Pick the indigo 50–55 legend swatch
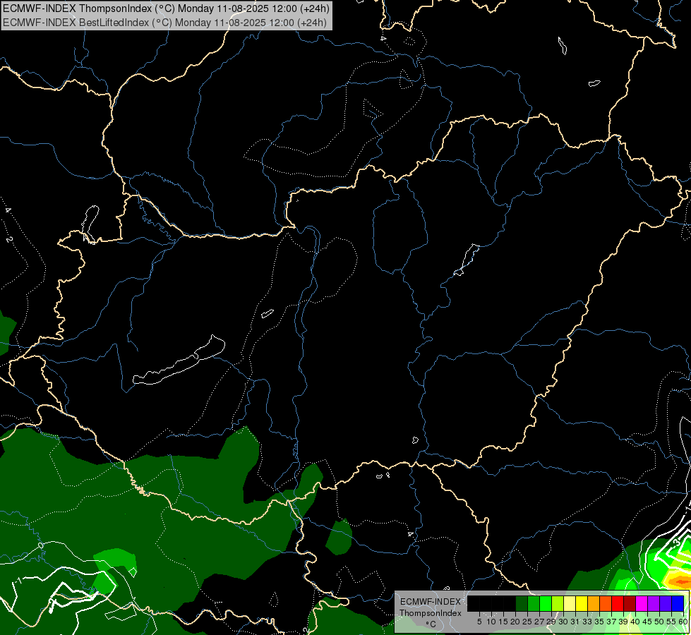 [666, 603]
